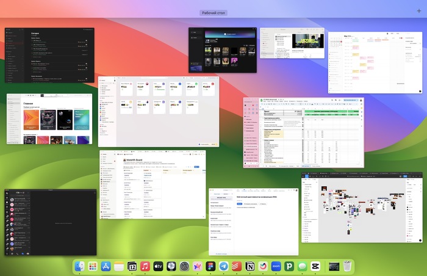
Task: Select the "Рабочий стол" desktop label
Action: click(213, 13)
